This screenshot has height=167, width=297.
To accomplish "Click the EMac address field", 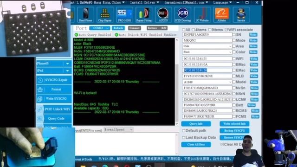I will (x=207, y=70).
